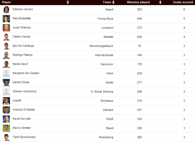The width and height of the screenshot is (195, 142).
Task: Click Antonio Di Natale name
Action: [x=24, y=110]
